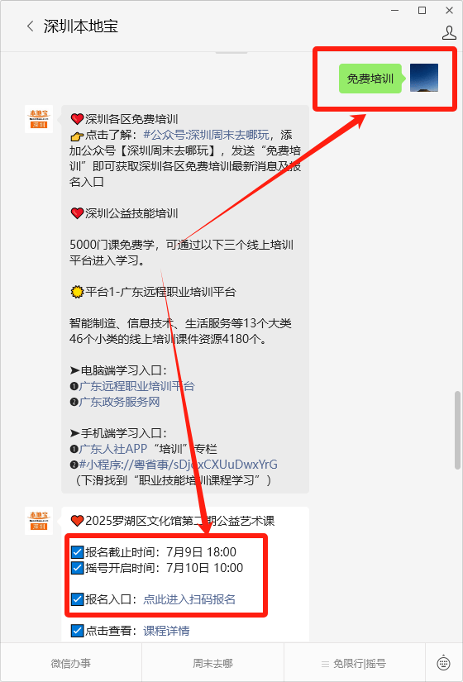Click the checkbox before 报名入口
This screenshot has width=463, height=682.
77,599
